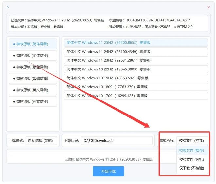
Task: Choose Windows 10 22H2 (19045.3803) entry
Action: pyautogui.click(x=136, y=69)
